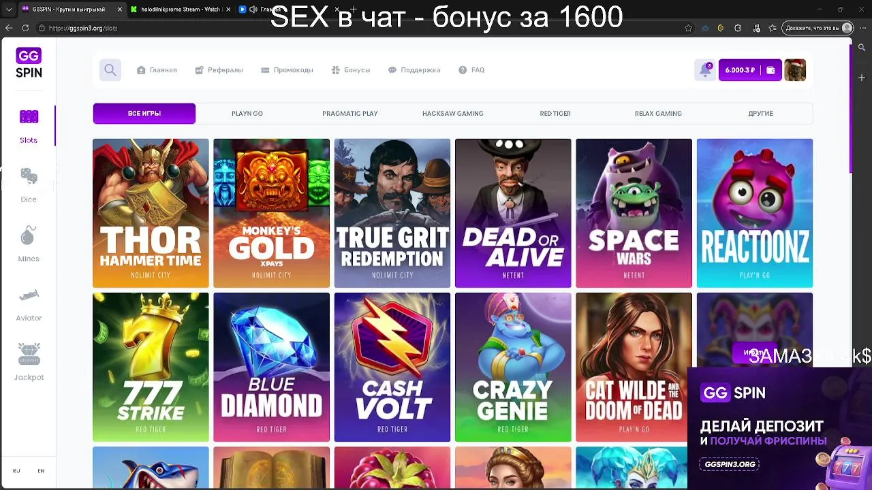The width and height of the screenshot is (872, 490).
Task: Open the True Grit Redemption game
Action: click(x=392, y=213)
